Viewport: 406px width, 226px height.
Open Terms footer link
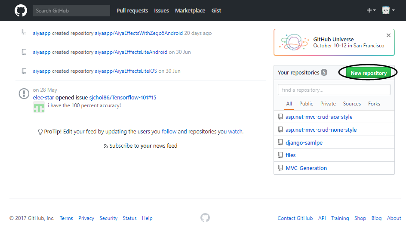coord(66,218)
